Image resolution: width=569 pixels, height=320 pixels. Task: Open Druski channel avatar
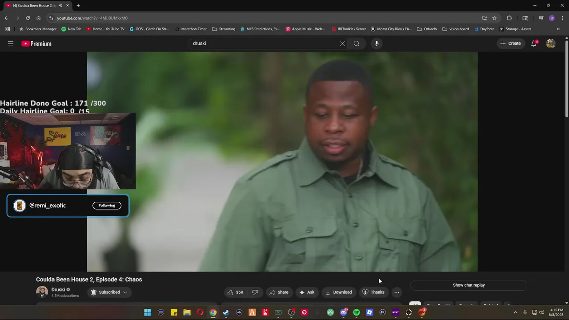42,292
